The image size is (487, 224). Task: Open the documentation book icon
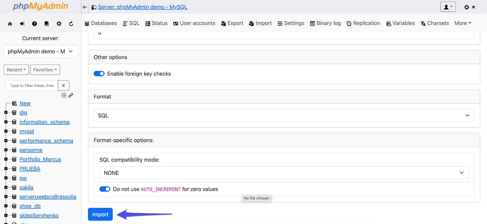(47, 24)
